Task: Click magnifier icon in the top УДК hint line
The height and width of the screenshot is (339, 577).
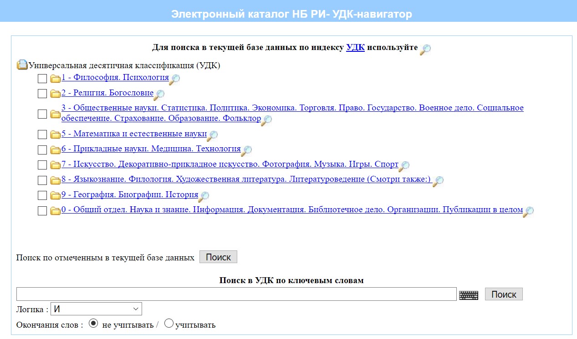Action: [425, 50]
